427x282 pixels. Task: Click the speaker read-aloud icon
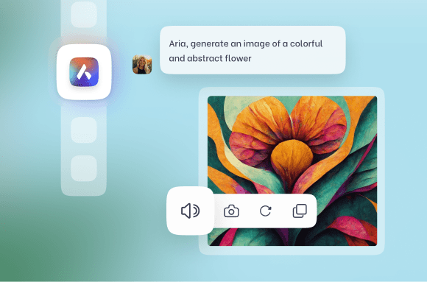point(190,211)
